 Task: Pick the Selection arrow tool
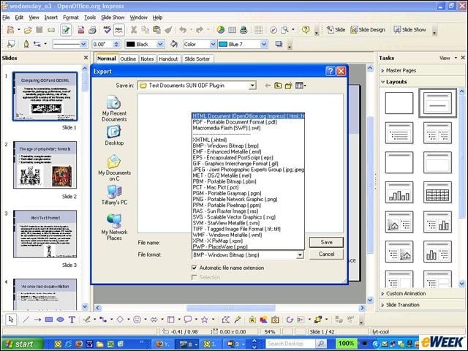11,320
